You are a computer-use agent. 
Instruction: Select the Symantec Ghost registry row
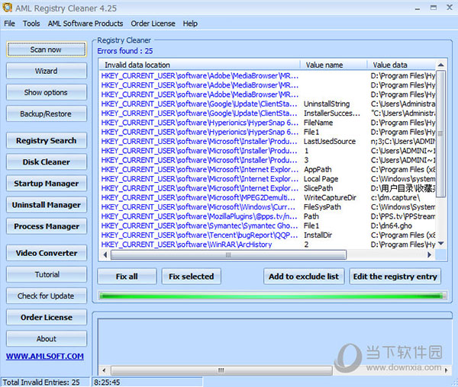coord(268,225)
